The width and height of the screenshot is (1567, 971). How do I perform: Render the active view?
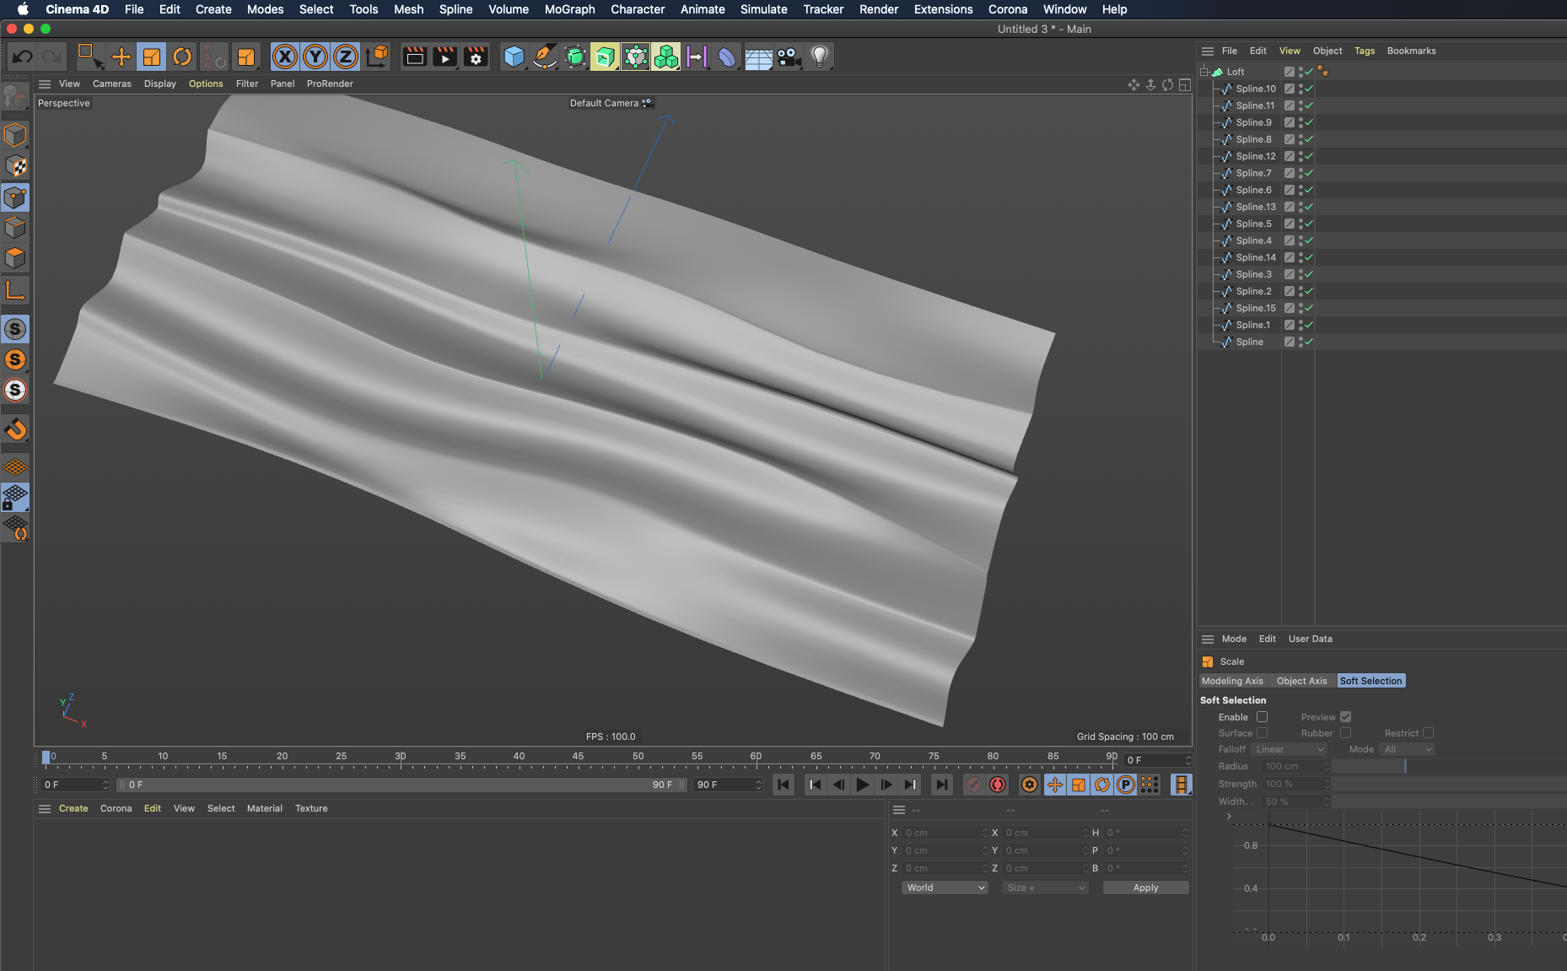click(415, 57)
